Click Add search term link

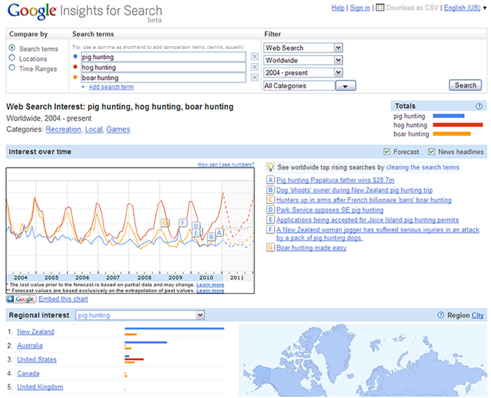[x=111, y=87]
